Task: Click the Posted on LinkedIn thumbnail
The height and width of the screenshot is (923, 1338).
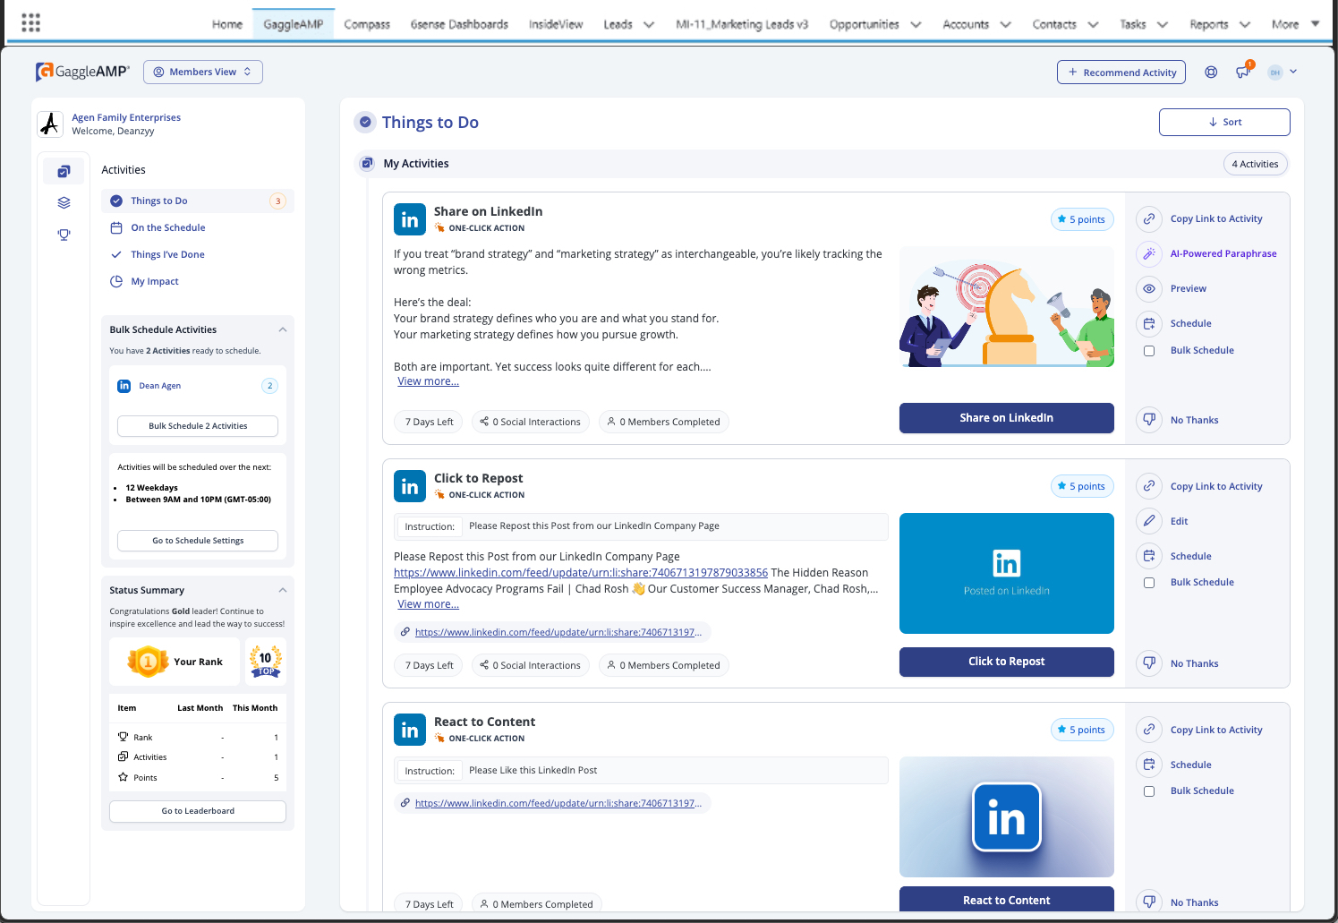Action: (1007, 573)
